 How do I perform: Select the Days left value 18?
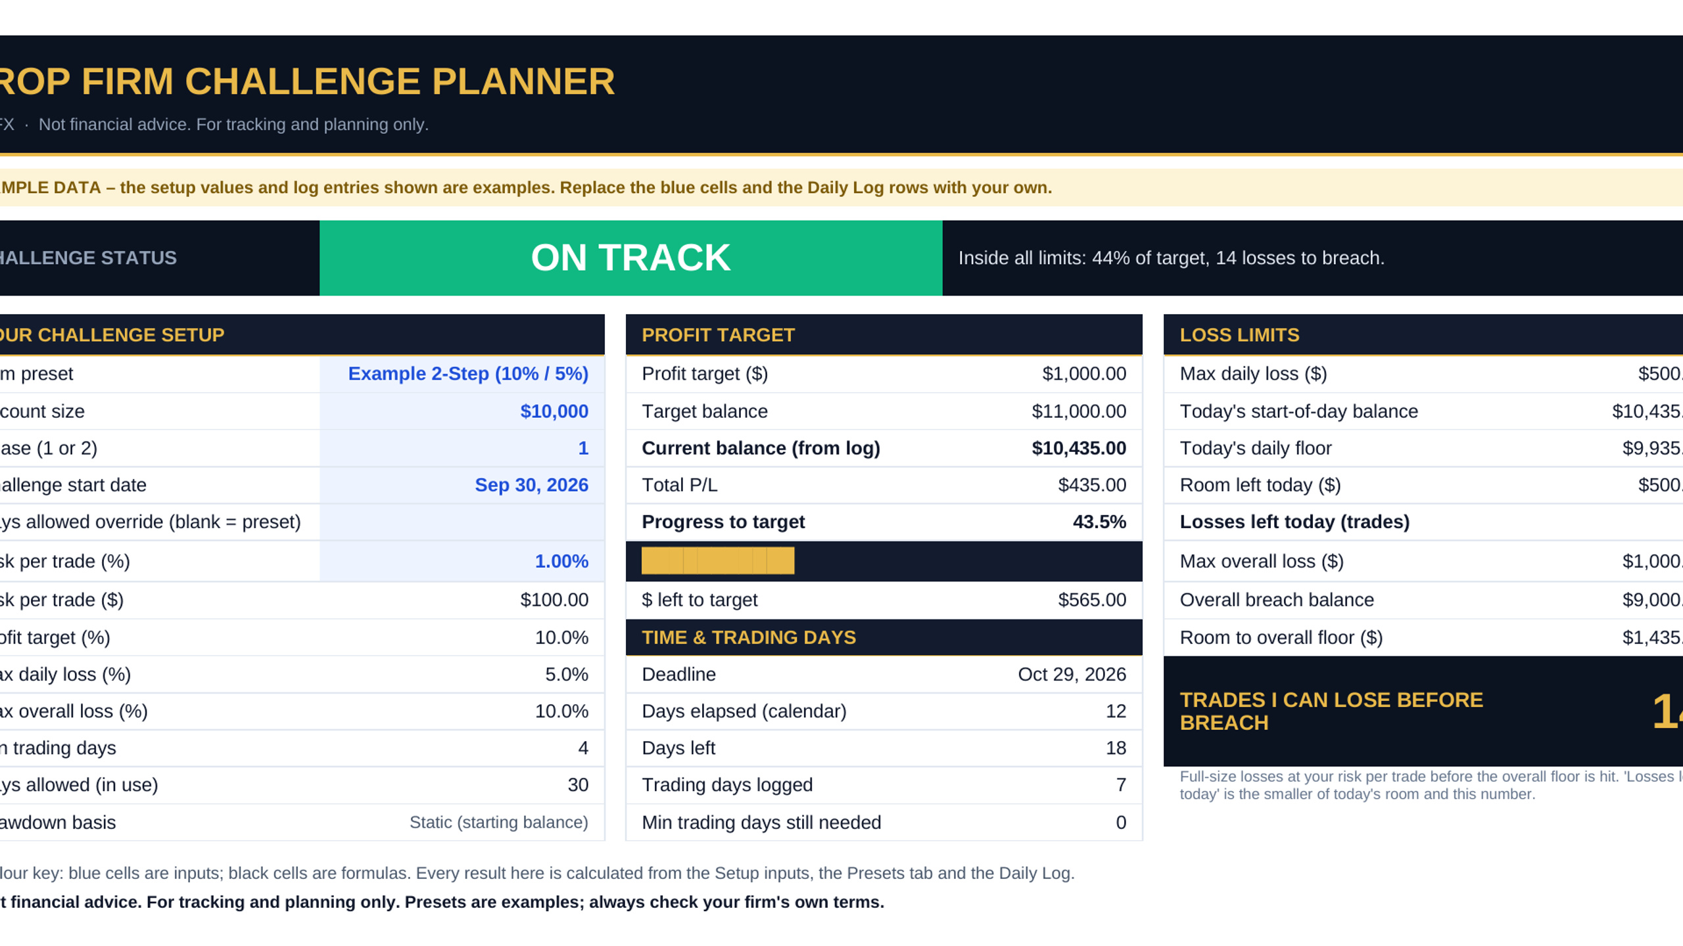click(x=1116, y=748)
